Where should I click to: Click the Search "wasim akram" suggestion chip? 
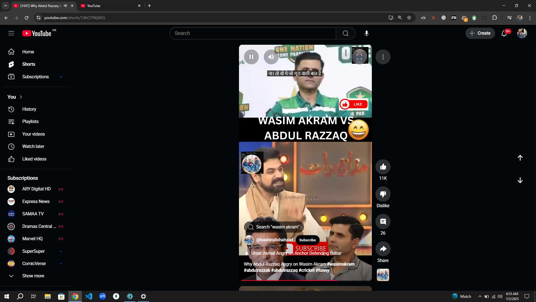[x=274, y=227]
